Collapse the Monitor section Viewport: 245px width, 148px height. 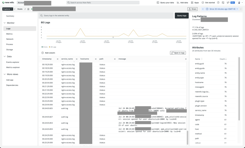[4, 23]
